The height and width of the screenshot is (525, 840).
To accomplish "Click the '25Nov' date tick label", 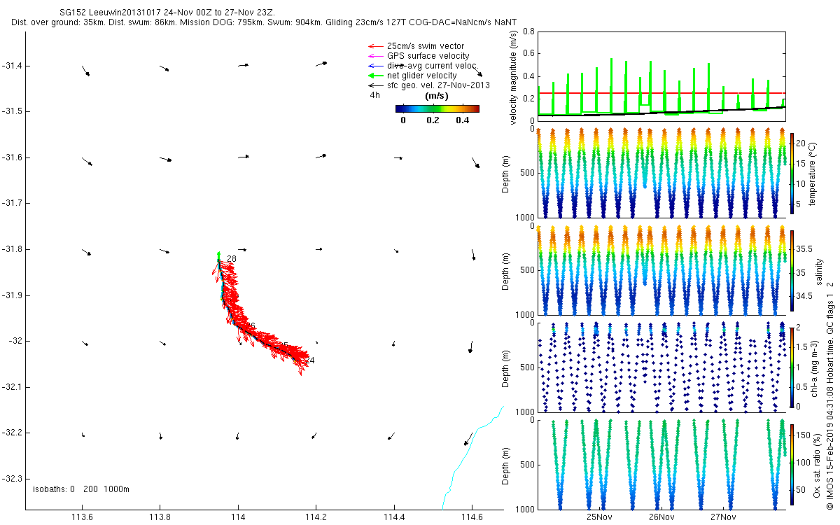I will [x=600, y=517].
